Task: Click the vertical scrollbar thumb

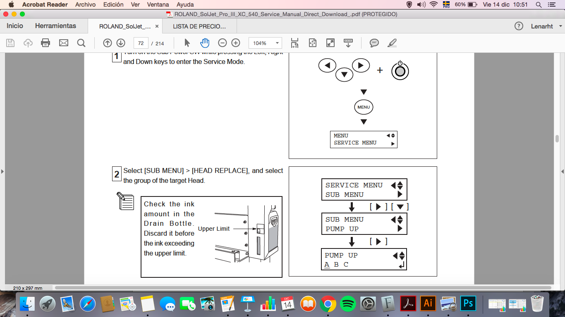Action: tap(557, 138)
